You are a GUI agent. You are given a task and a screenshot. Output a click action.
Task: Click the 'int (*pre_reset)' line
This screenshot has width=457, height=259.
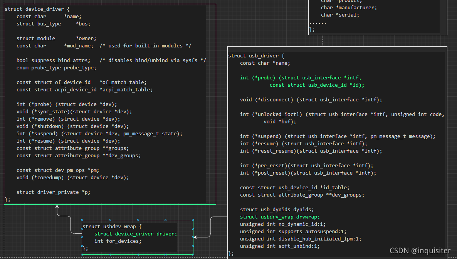307,165
